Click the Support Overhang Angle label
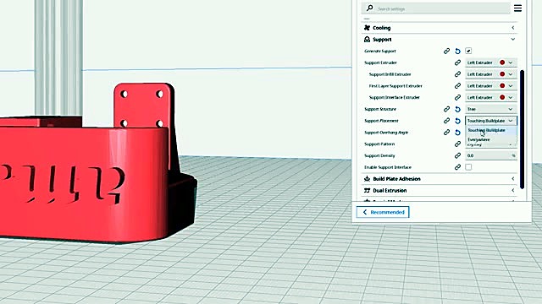Viewport: 542px width, 304px height. click(386, 133)
